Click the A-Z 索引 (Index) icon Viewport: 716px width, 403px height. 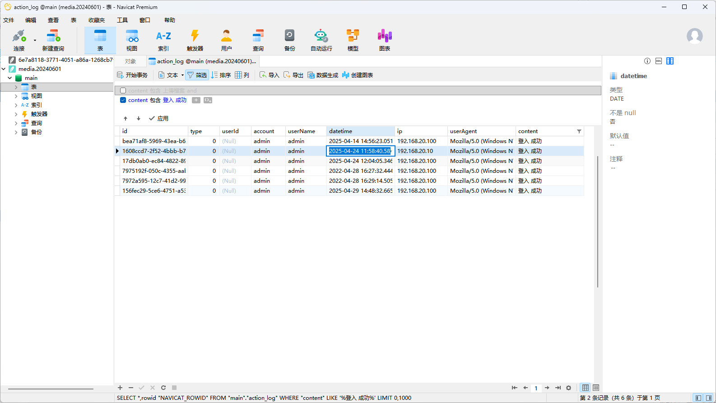click(x=163, y=40)
